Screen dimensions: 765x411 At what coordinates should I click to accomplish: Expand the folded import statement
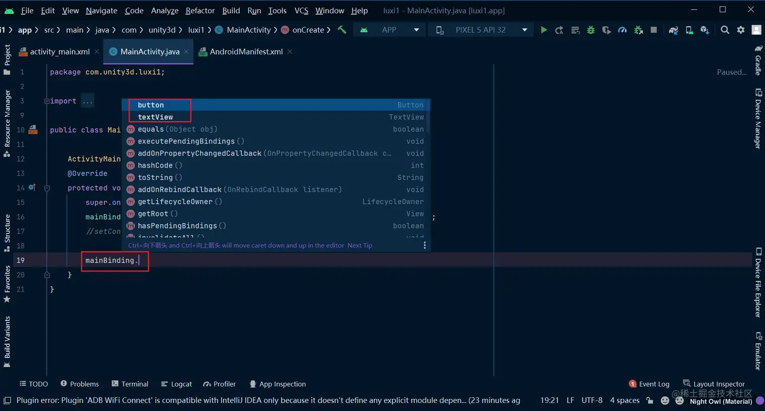click(47, 101)
